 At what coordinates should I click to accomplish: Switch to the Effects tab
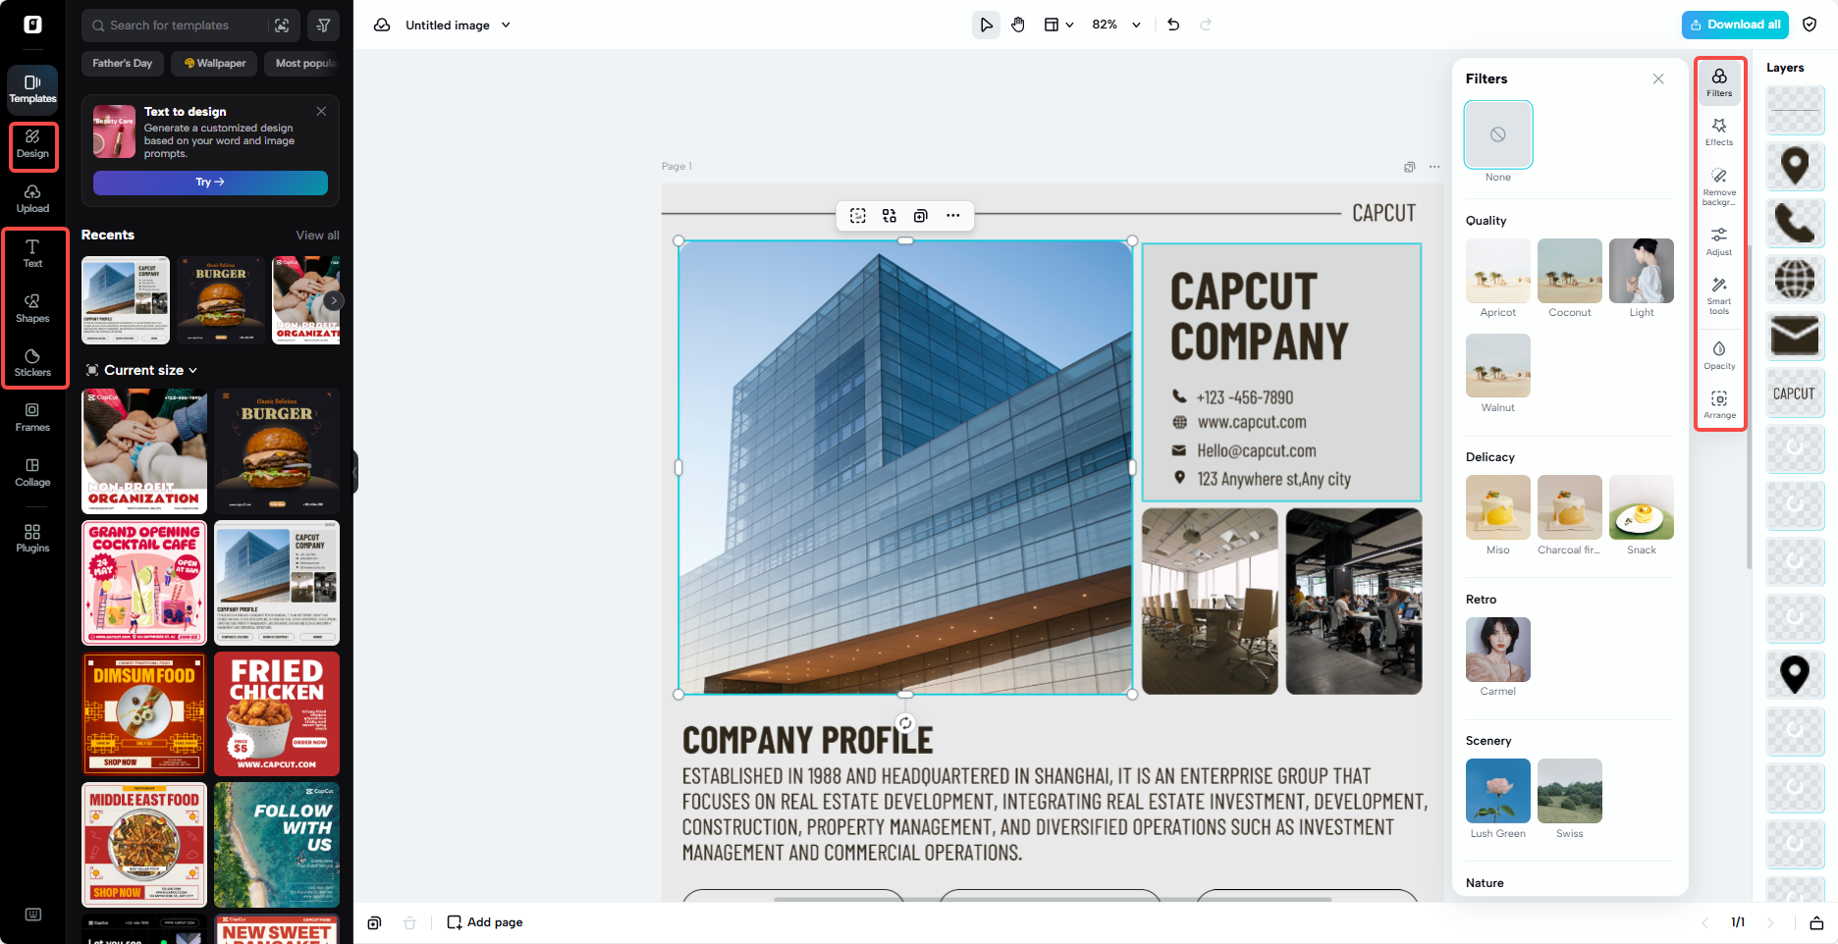click(x=1719, y=131)
